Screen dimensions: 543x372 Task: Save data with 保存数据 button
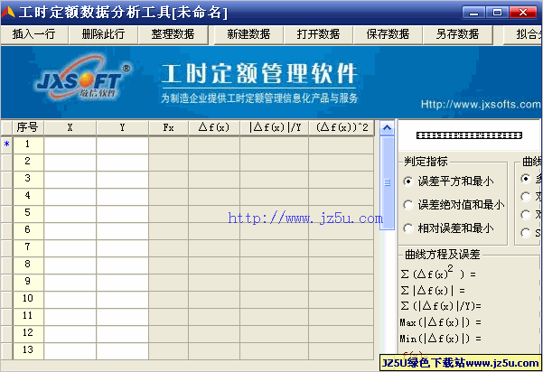[x=388, y=34]
